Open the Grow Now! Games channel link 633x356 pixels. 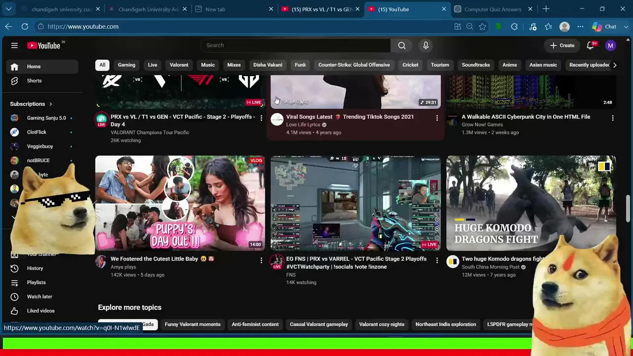click(x=482, y=125)
